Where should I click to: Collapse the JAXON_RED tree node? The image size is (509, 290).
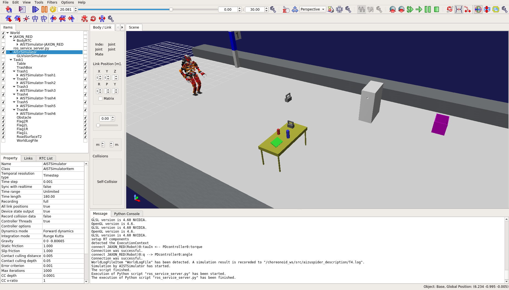coord(11,37)
